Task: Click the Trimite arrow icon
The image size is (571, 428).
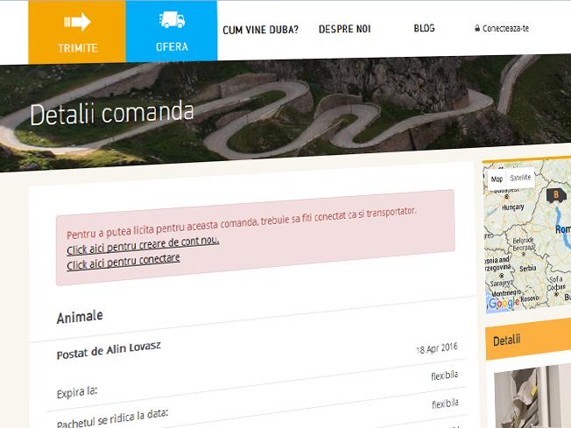Action: (x=78, y=22)
